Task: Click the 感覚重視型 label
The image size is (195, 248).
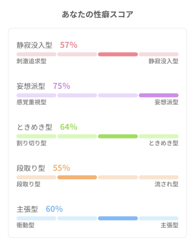Action: (x=32, y=102)
